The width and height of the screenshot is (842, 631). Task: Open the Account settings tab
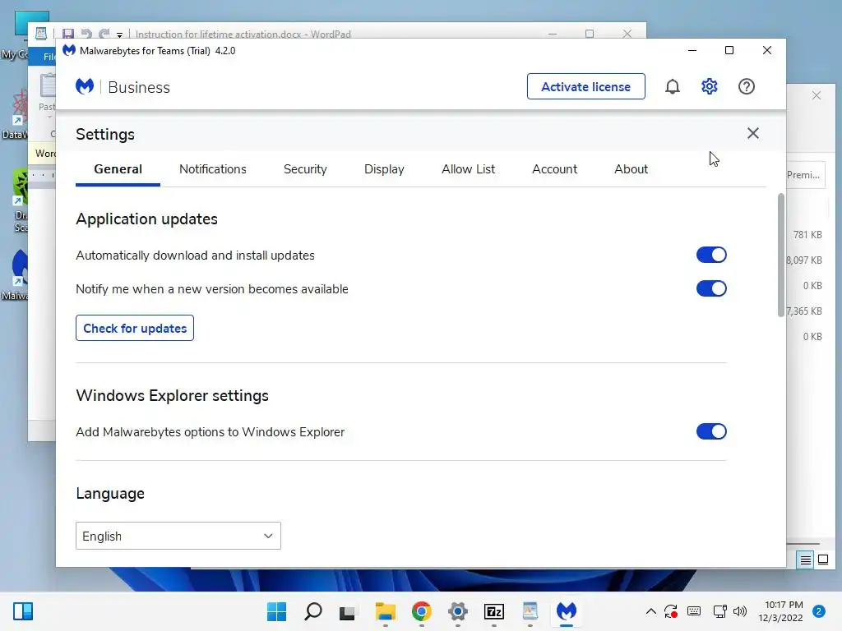coord(555,169)
